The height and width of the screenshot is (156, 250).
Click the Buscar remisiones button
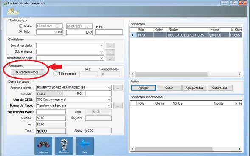click(x=27, y=72)
